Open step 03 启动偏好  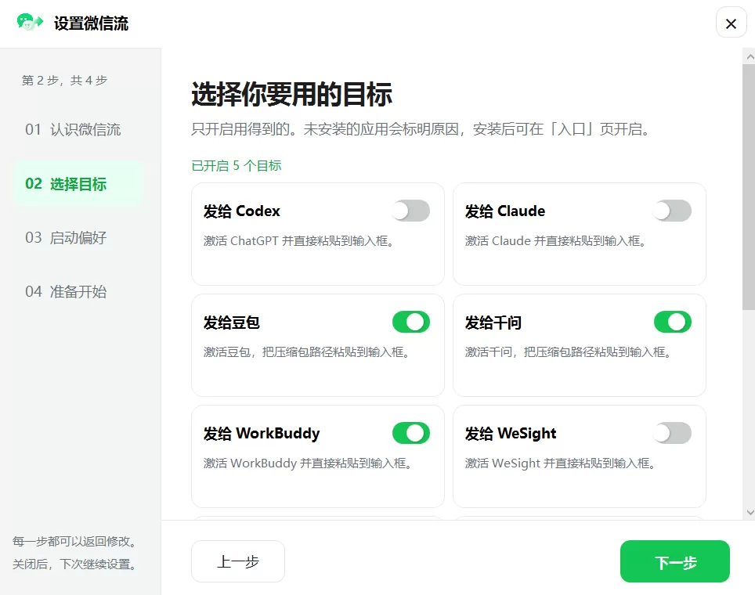(x=78, y=238)
